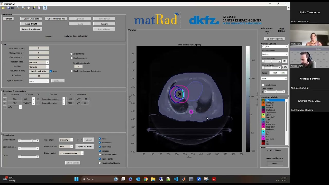The height and width of the screenshot is (185, 329).
Task: Open the Squared Overdosing function dropdown
Action: click(x=53, y=99)
